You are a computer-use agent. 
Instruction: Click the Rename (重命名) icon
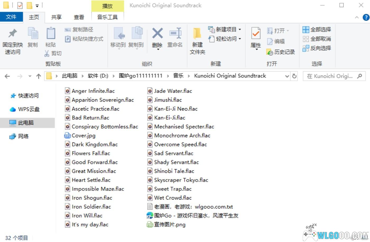pyautogui.click(x=175, y=34)
